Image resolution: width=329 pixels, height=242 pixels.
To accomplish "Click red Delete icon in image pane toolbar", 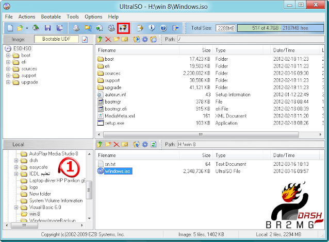I will (x=108, y=39).
